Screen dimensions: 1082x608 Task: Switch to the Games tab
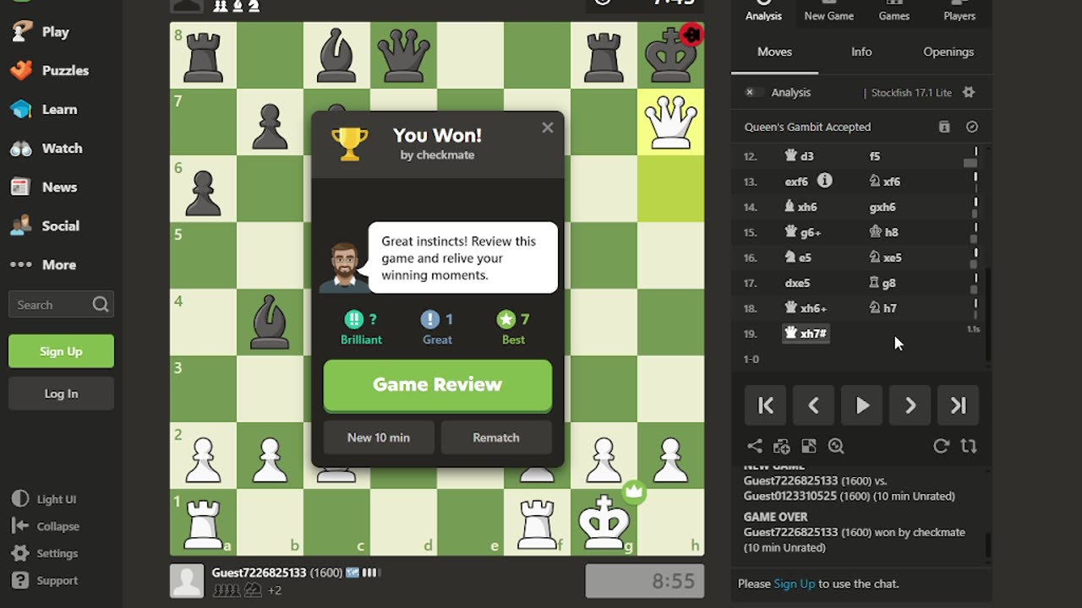point(893,12)
